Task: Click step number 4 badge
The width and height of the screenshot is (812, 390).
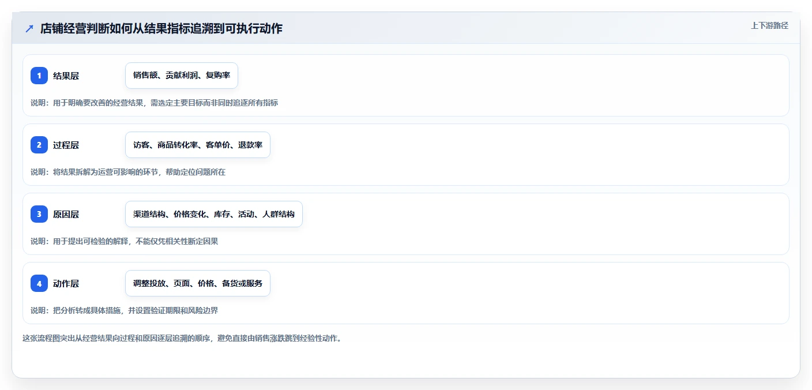Action: coord(39,283)
